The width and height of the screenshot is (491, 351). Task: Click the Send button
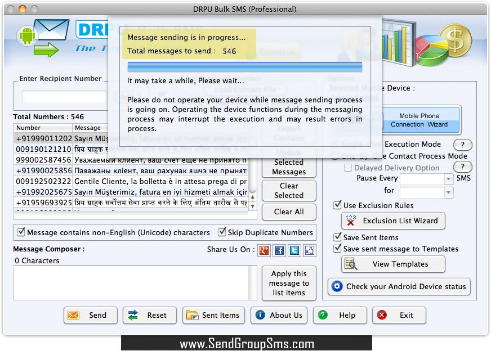91,315
